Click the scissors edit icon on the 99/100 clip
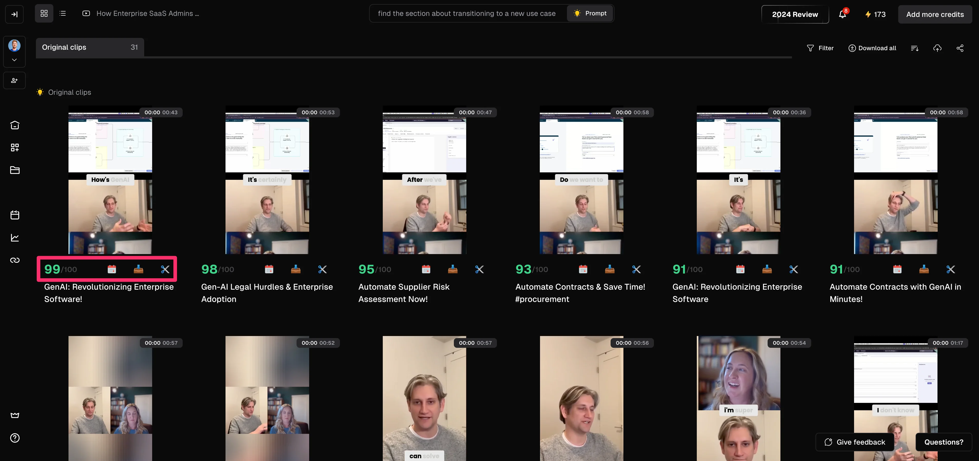This screenshot has height=461, width=979. tap(165, 269)
